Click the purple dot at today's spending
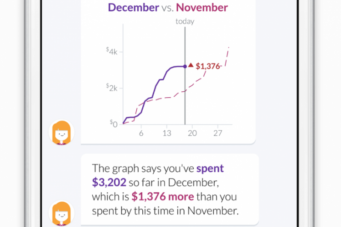 [x=185, y=66]
